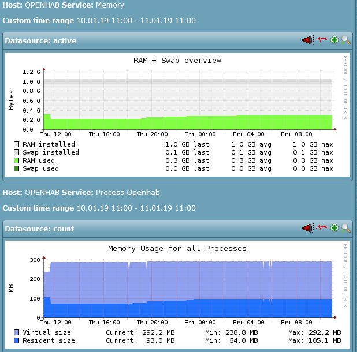Click the red megaphone icon in count datasource header
The width and height of the screenshot is (357, 352).
(307, 229)
